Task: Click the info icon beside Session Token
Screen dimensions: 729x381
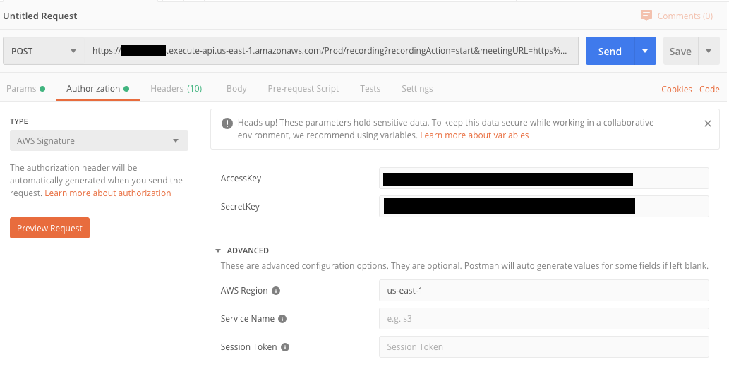Action: (285, 347)
